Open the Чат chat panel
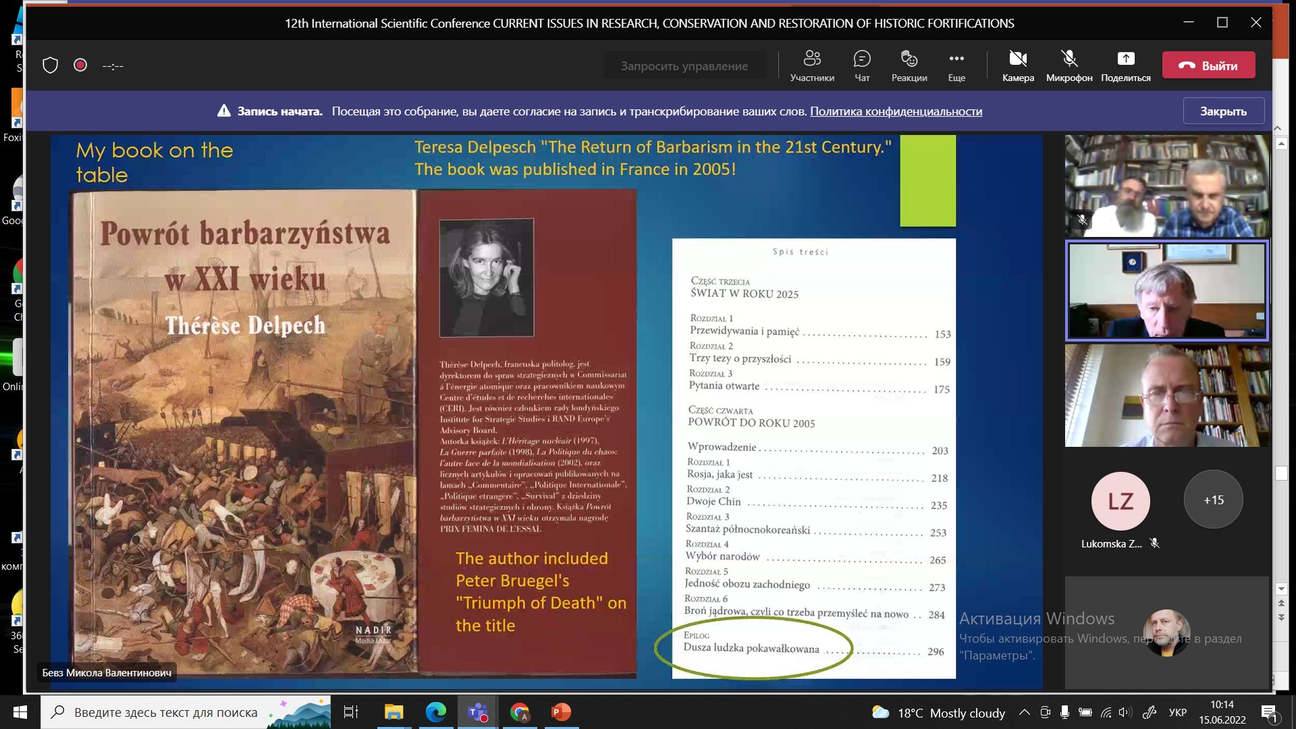This screenshot has height=729, width=1296. tap(862, 65)
